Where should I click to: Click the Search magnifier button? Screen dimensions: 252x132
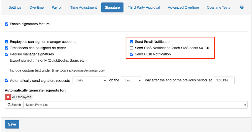tap(14, 105)
